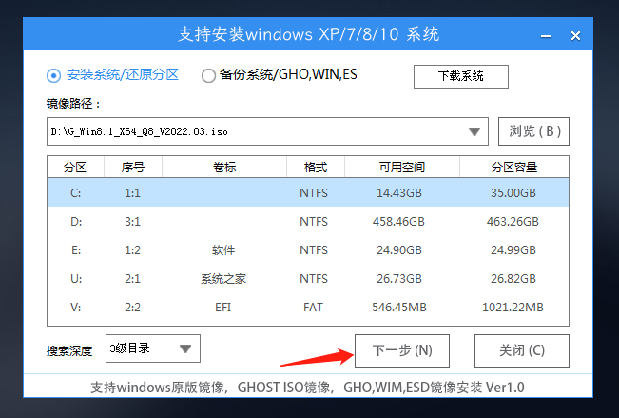Select the 安装系统/还原分区 radio option
This screenshot has width=619, height=418.
point(53,75)
